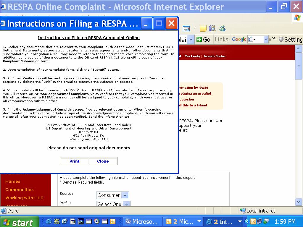Click the third Quick Launch icon

[x=65, y=221]
